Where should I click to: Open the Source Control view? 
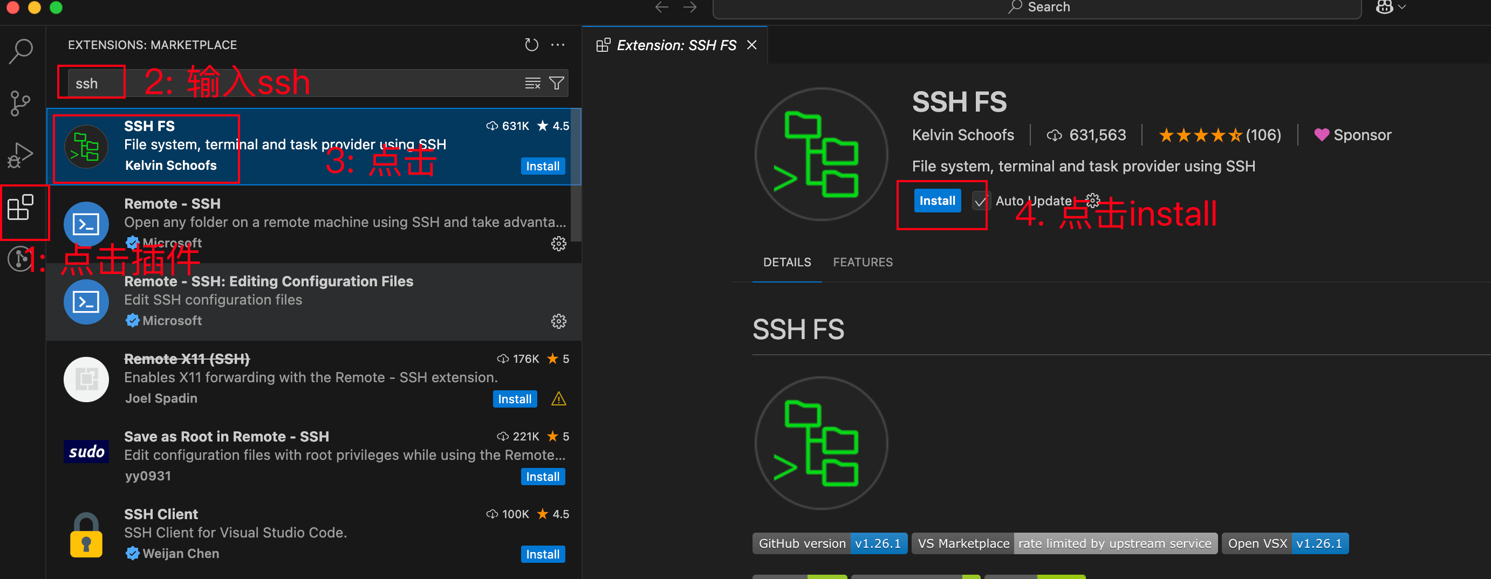(x=22, y=104)
